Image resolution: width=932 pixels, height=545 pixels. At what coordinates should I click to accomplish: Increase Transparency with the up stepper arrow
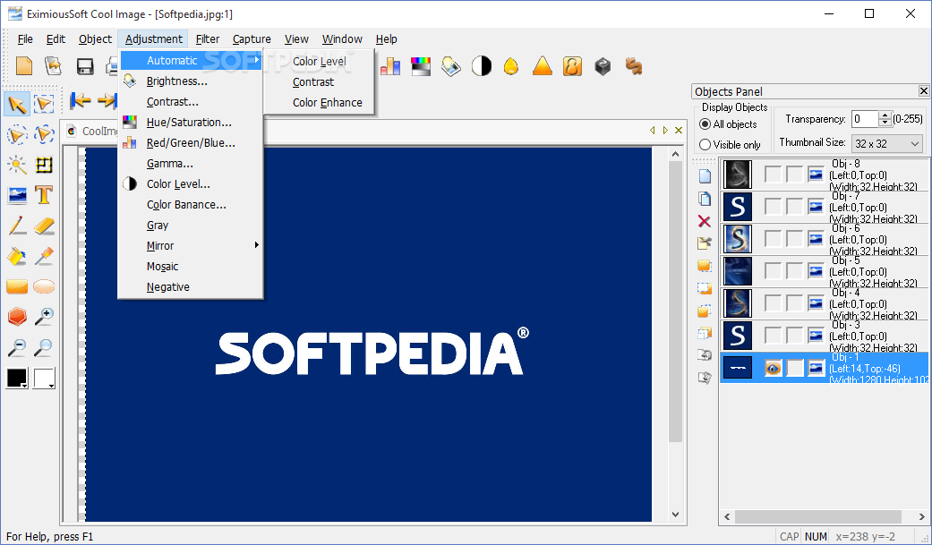(x=885, y=115)
